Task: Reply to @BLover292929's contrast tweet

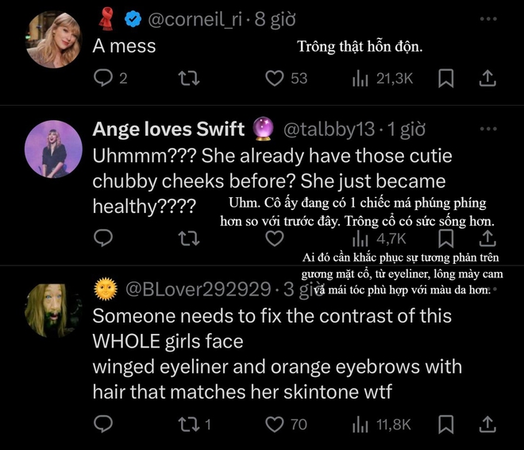Action: coord(104,425)
